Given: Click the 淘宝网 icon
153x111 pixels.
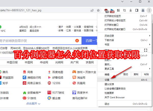Looking at the screenshot, I should point(74,77).
